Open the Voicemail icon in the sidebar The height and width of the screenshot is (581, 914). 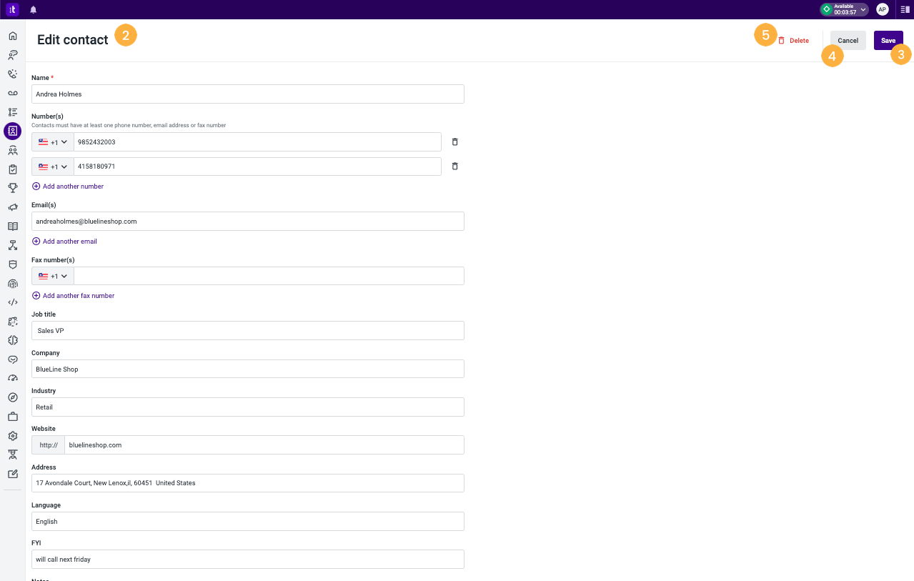coord(12,93)
